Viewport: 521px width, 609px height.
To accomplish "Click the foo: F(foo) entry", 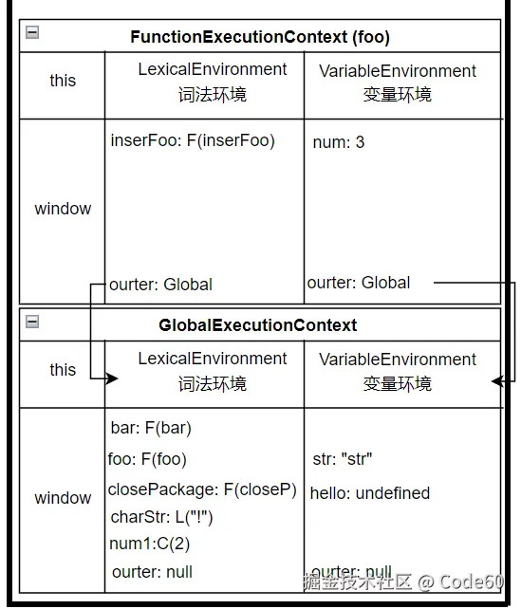I will [147, 459].
